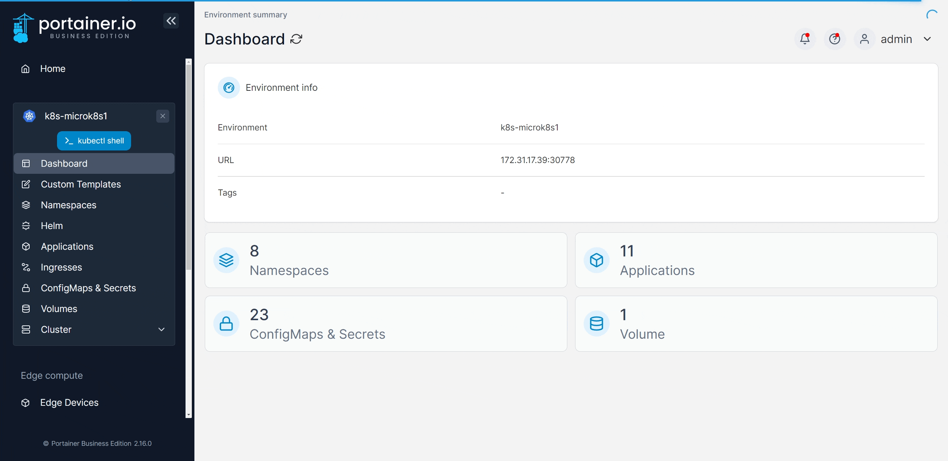
Task: Click the 11 Applications summary card
Action: [x=756, y=259]
